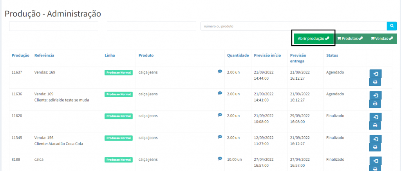View comment bubble for production 11637

[x=220, y=71]
